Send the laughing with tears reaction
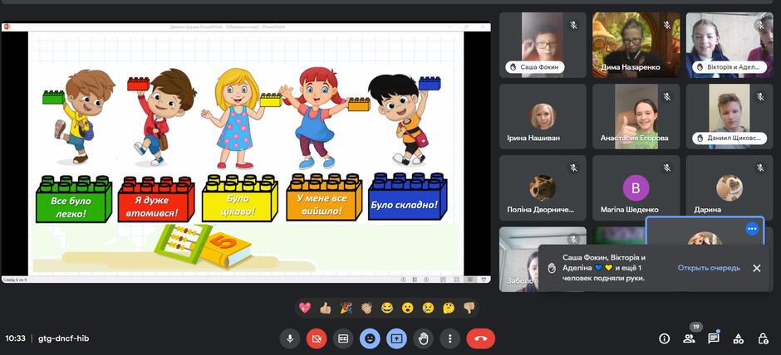The width and height of the screenshot is (781, 355). pos(387,308)
